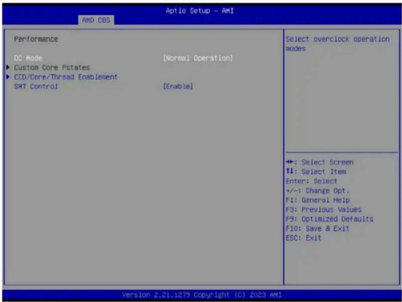Select the SMT Control setting
The width and height of the screenshot is (402, 302).
(x=36, y=86)
